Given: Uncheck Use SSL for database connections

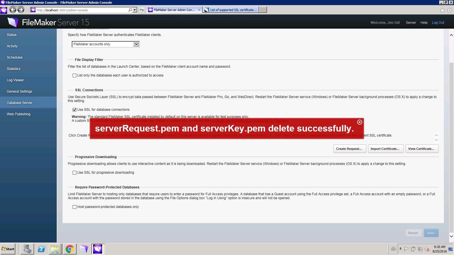Looking at the screenshot, I should pyautogui.click(x=74, y=110).
